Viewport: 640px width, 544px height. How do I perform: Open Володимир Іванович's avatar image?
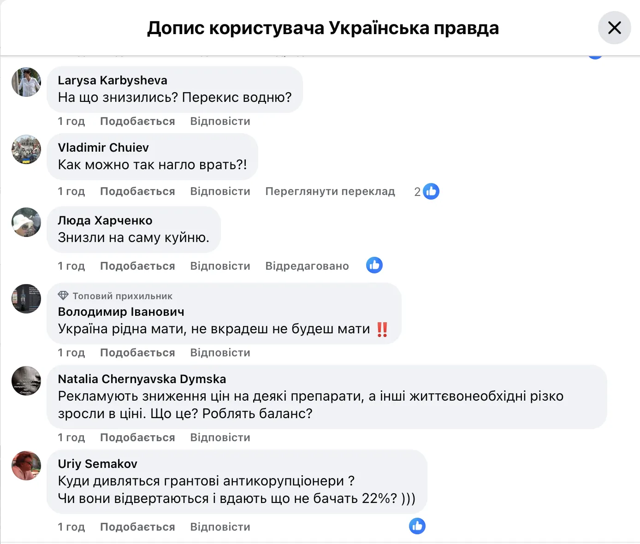(x=26, y=299)
